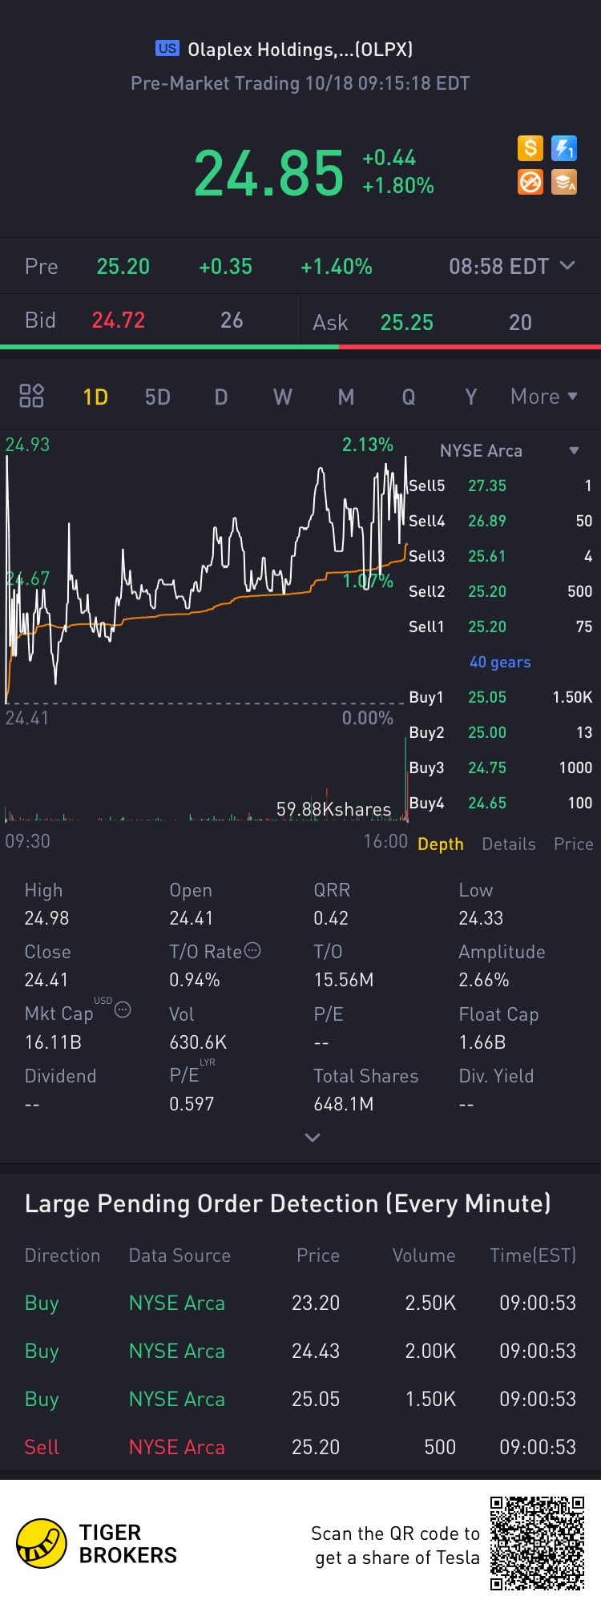Screen dimensions: 601x1608
Task: Tap Scan the QR code Tesla text
Action: (395, 1546)
